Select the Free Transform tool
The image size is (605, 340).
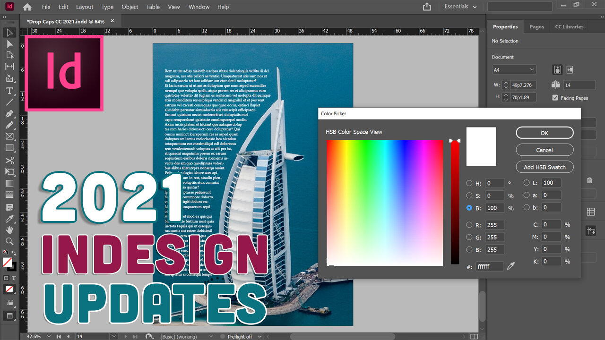[x=9, y=172]
